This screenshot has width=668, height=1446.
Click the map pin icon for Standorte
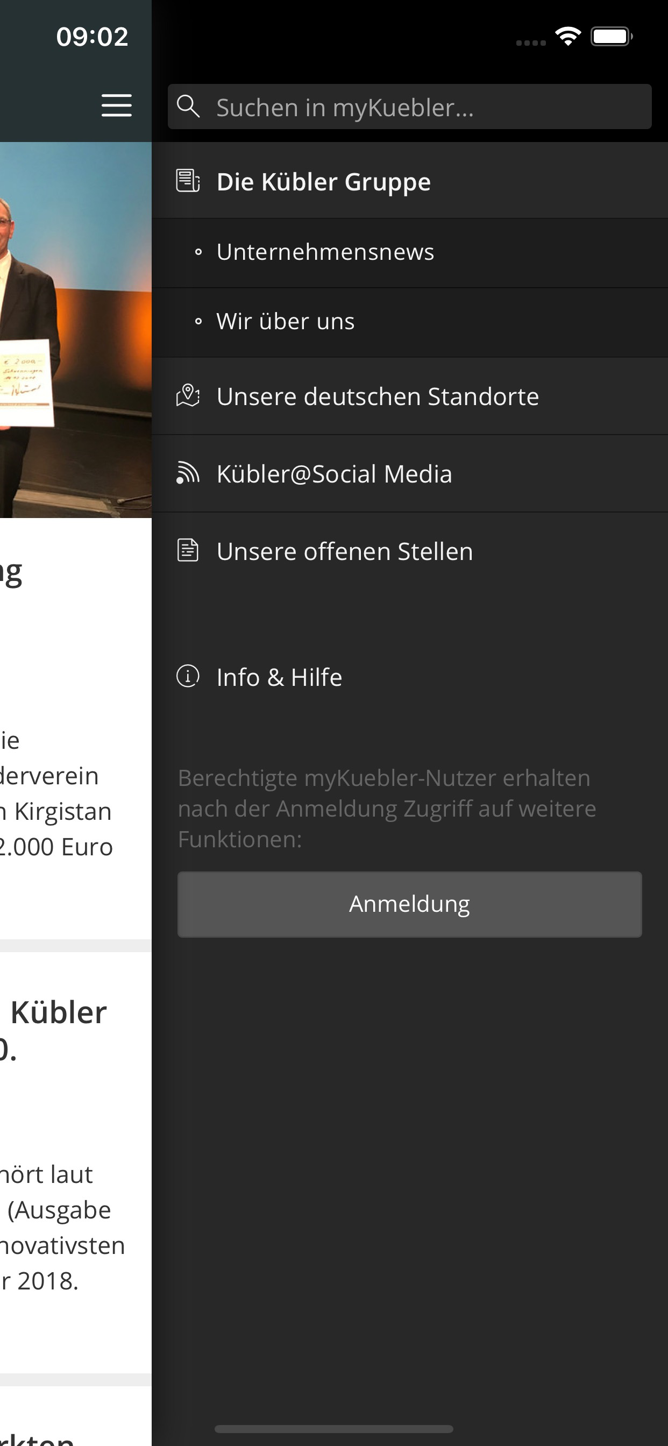coord(188,396)
